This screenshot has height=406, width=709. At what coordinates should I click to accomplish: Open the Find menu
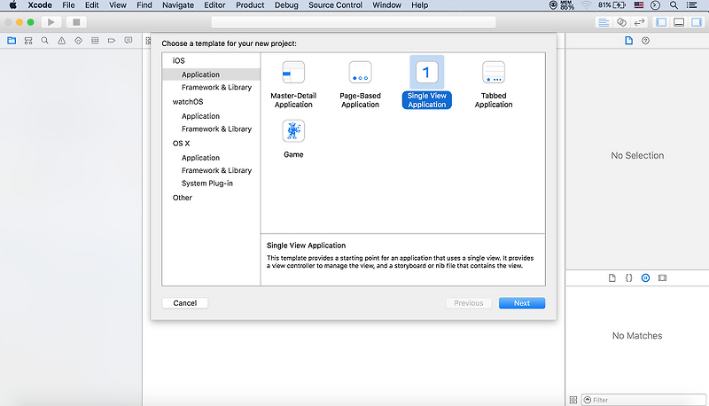click(144, 5)
